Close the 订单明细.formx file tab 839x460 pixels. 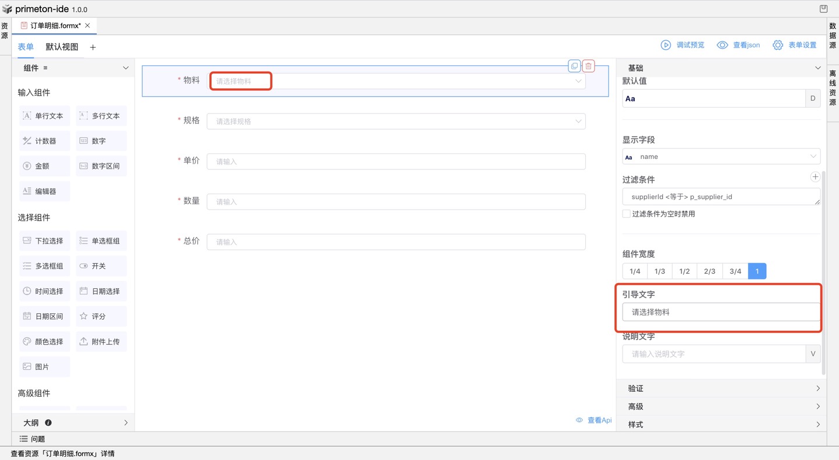point(88,26)
